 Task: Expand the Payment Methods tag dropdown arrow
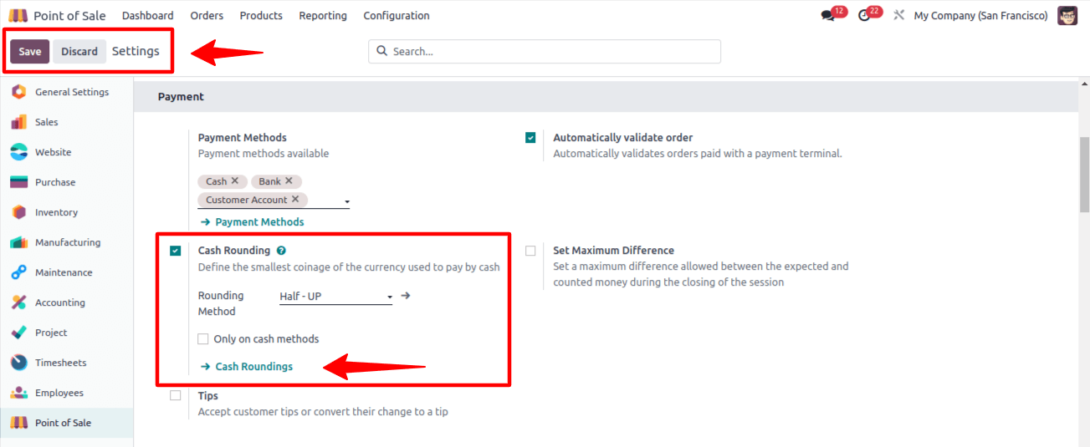[347, 202]
